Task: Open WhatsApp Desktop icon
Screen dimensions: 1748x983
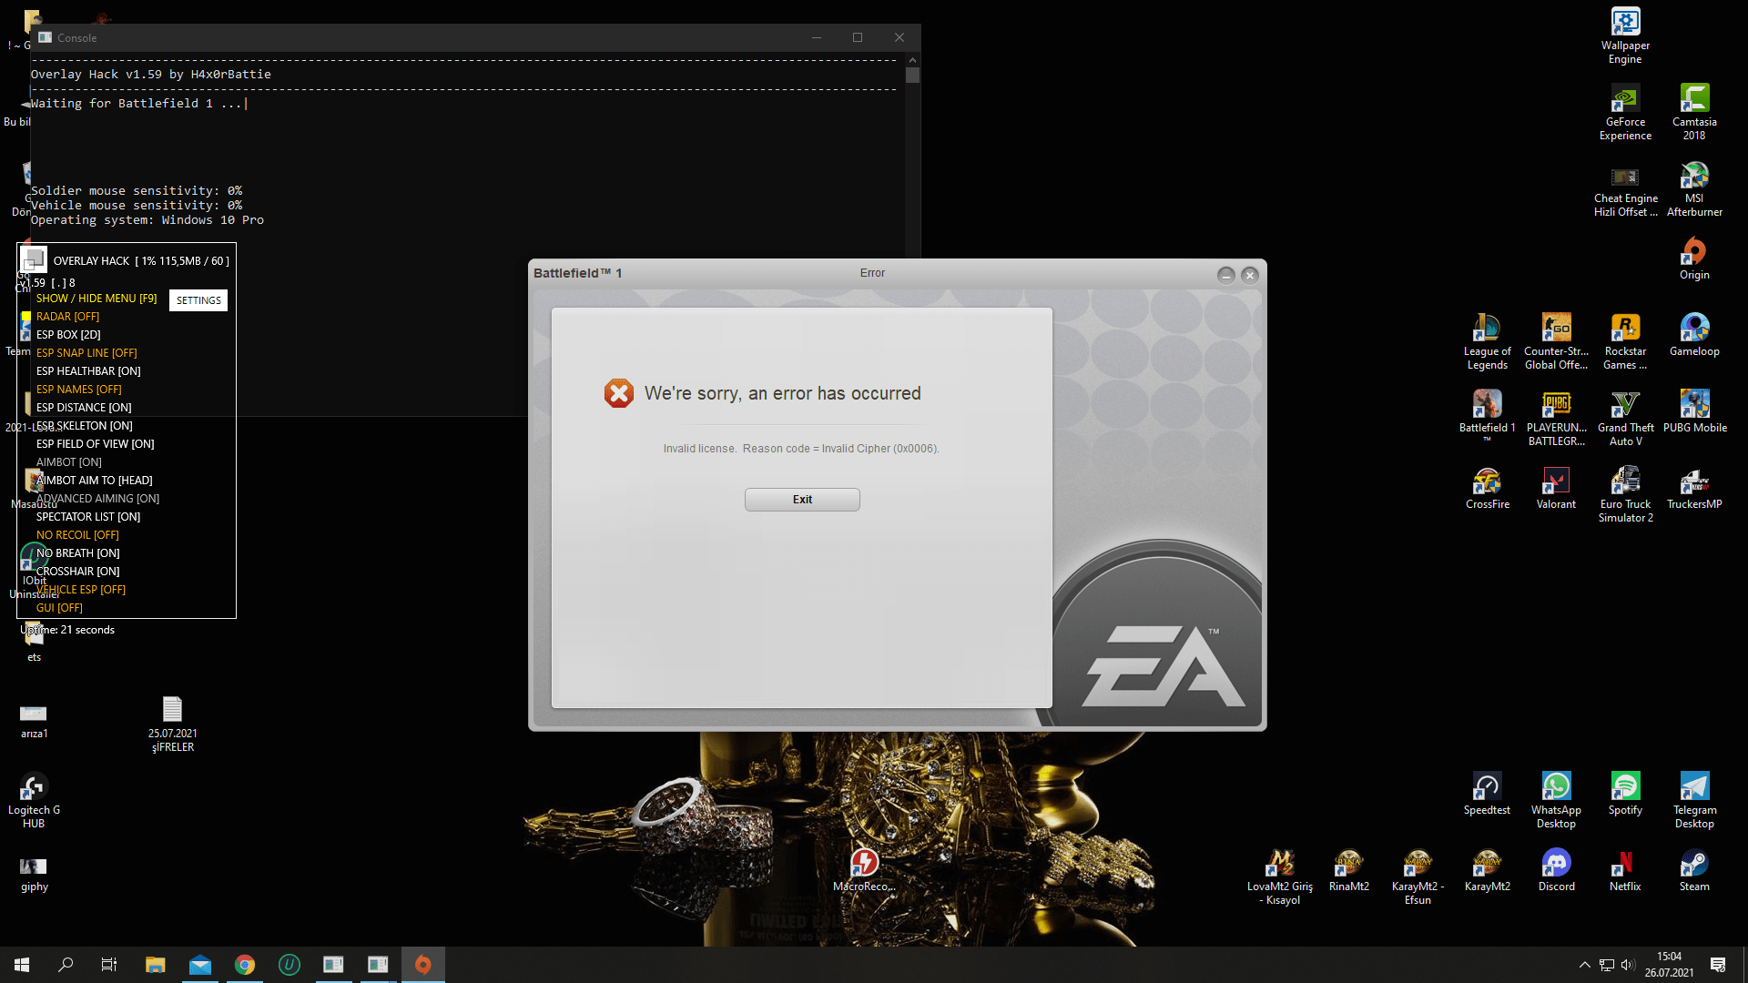Action: (x=1556, y=801)
